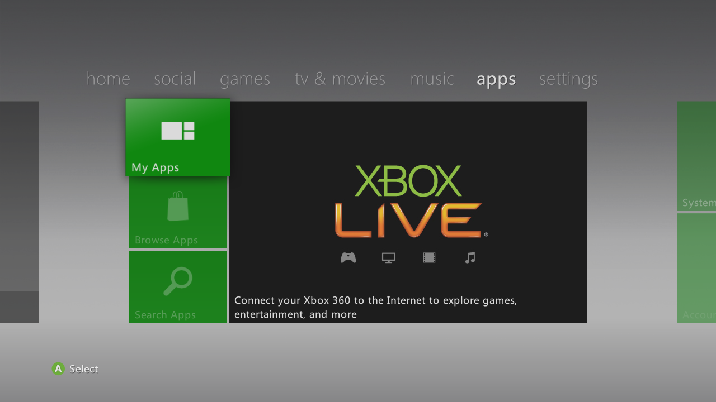Screen dimensions: 716x402
Task: Click the film strip icon under Xbox Live
Action: pos(429,257)
